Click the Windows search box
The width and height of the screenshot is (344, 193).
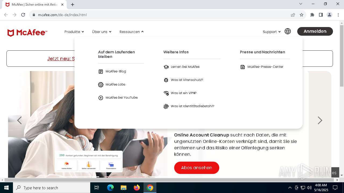pos(52,188)
